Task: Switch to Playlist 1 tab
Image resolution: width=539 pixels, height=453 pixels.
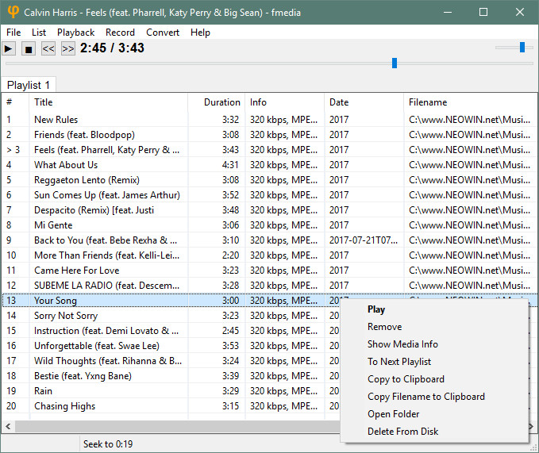Action: point(29,85)
